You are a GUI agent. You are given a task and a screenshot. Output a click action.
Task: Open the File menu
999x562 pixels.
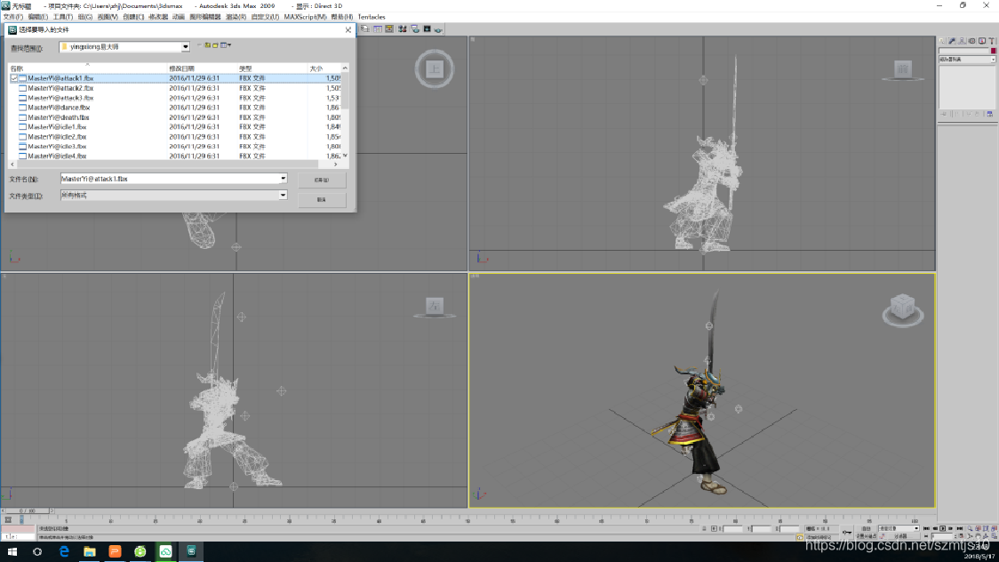coord(12,17)
